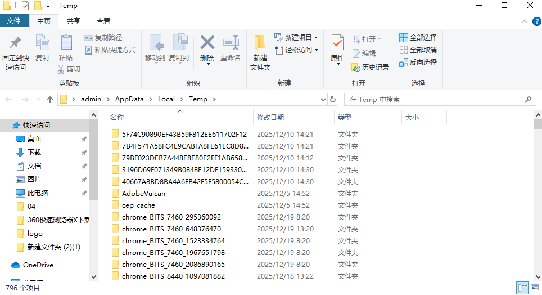Expand the address bar history dropdown

pos(323,100)
